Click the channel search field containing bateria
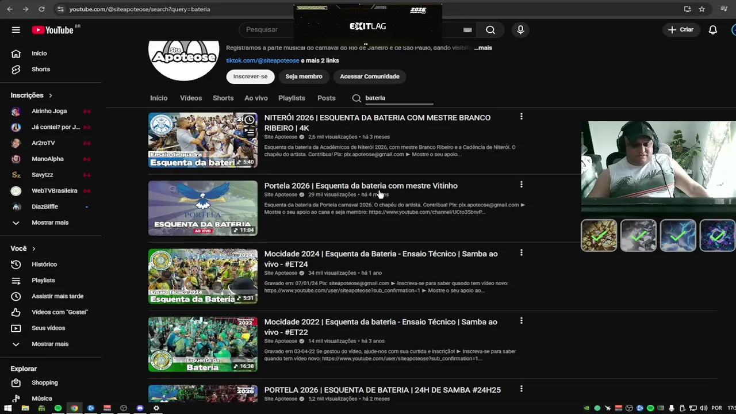The height and width of the screenshot is (414, 736). (398, 98)
